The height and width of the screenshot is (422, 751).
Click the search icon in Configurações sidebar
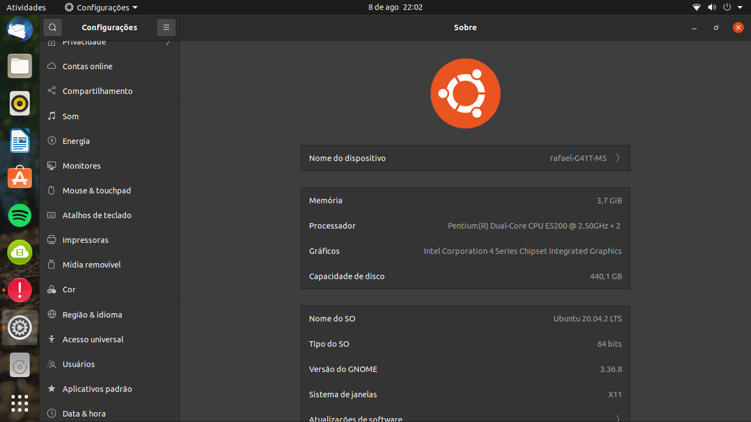point(52,27)
